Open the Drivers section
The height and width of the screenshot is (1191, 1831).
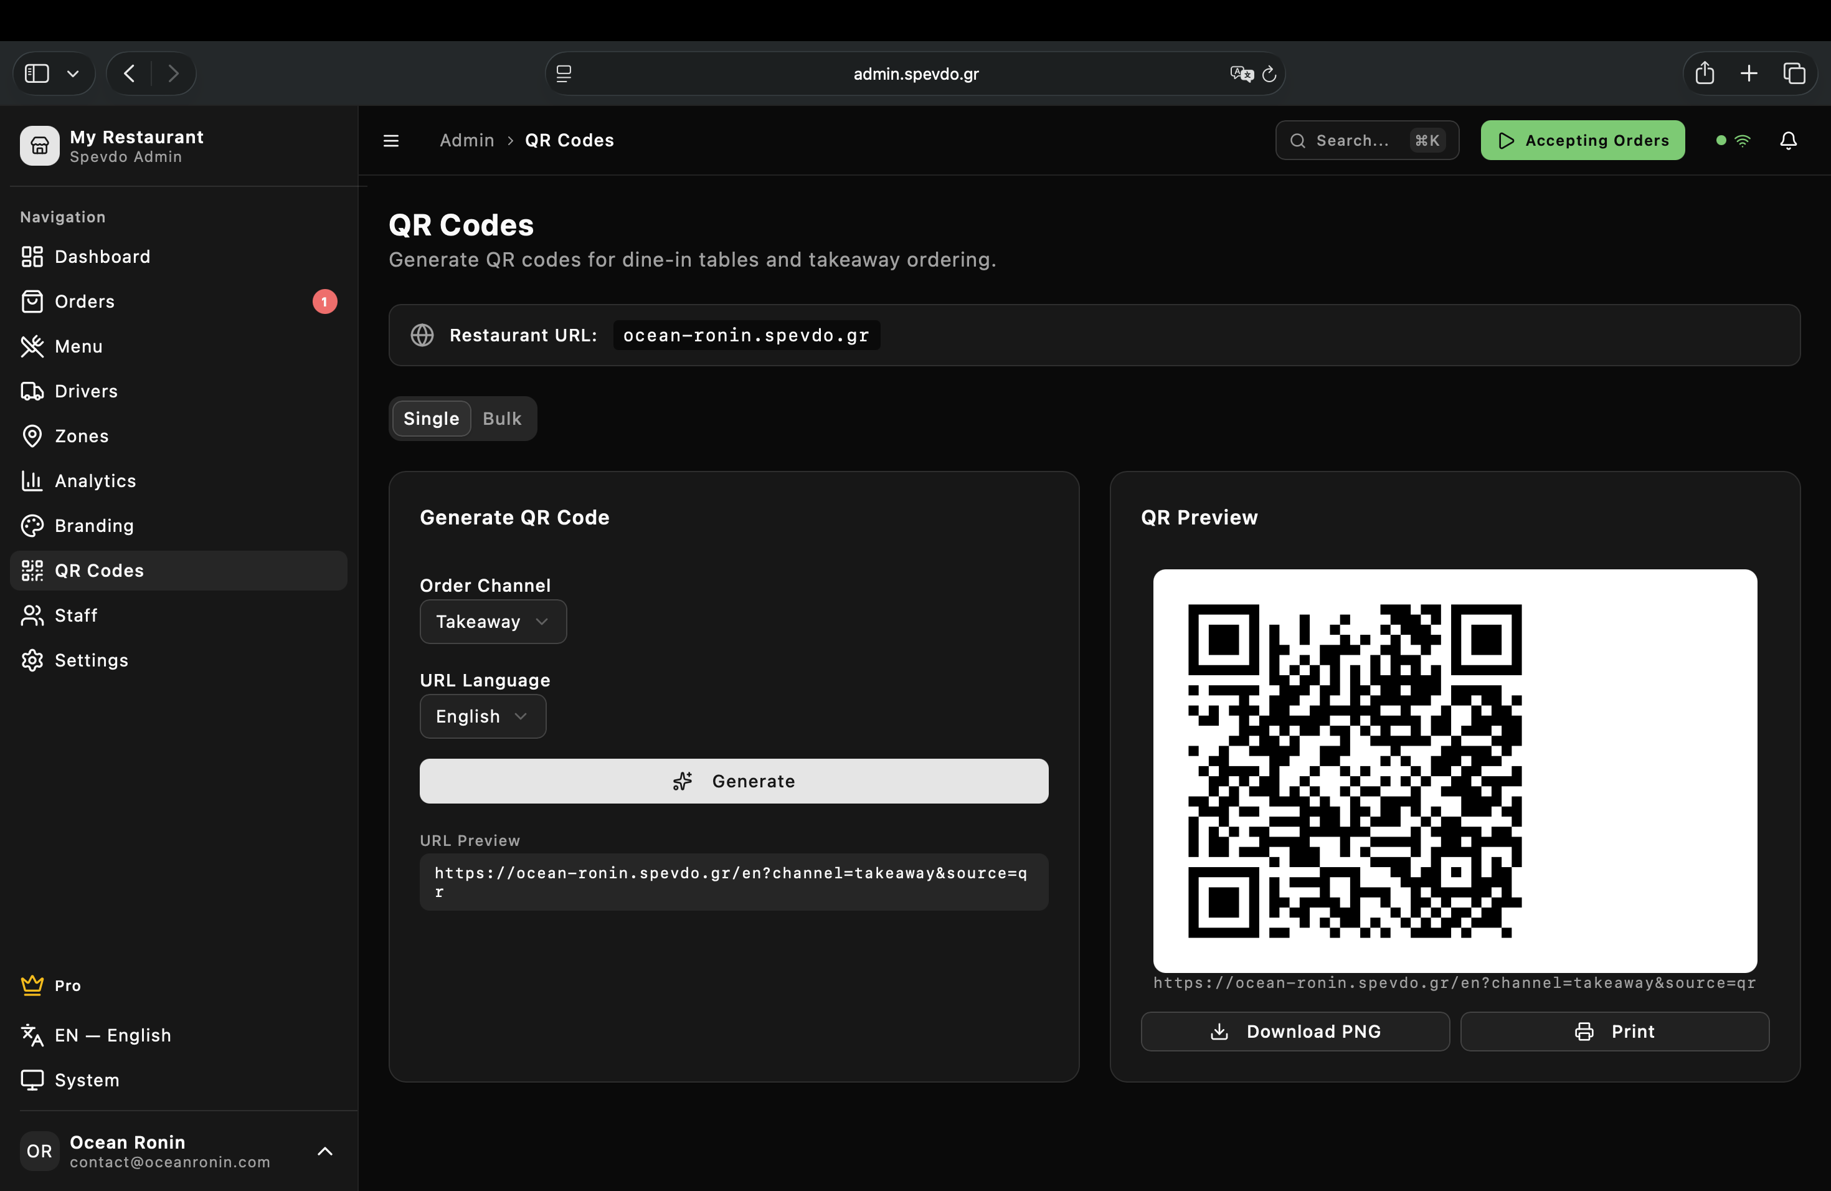point(86,391)
